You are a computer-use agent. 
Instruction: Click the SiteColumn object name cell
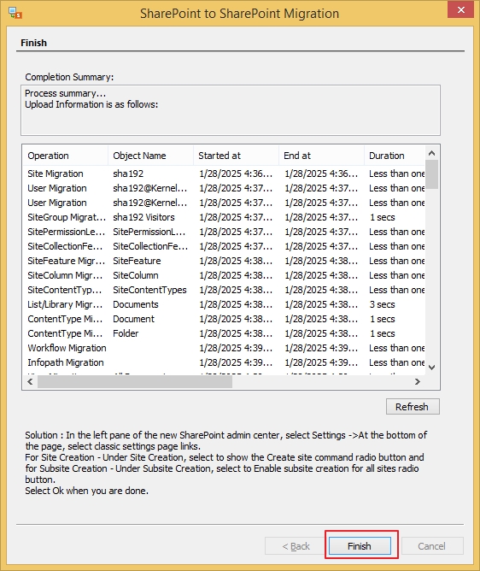136,275
